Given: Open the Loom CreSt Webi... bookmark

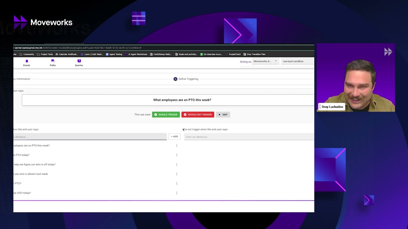Looking at the screenshot, I should 92,54.
